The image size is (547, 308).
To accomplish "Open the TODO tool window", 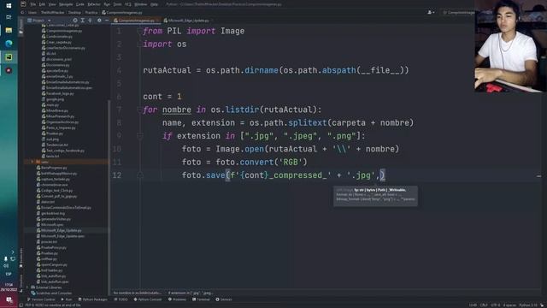I will [121, 299].
